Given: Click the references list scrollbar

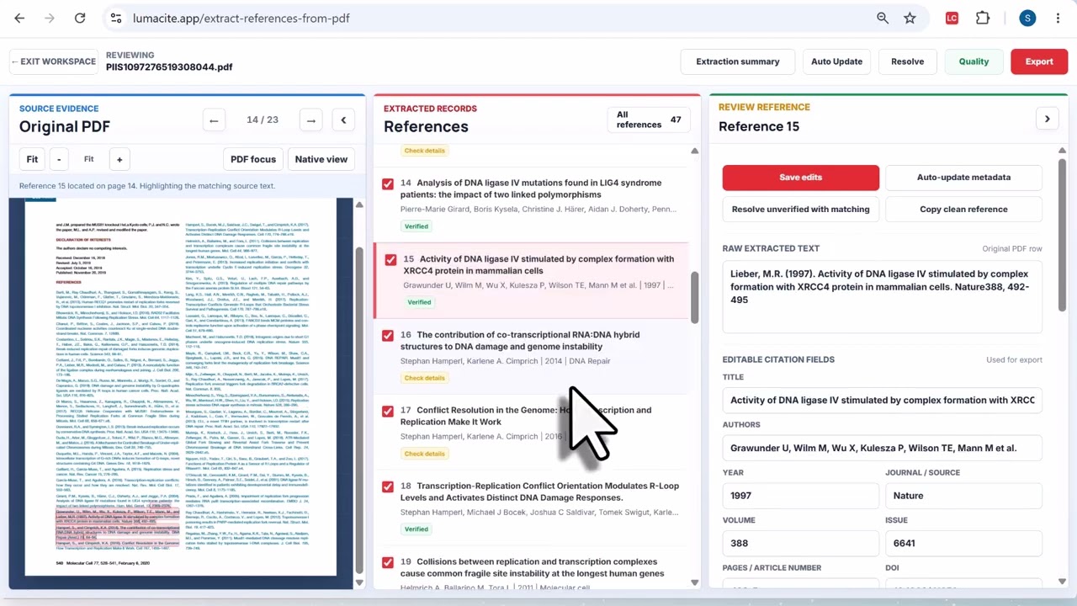Looking at the screenshot, I should coord(694,296).
